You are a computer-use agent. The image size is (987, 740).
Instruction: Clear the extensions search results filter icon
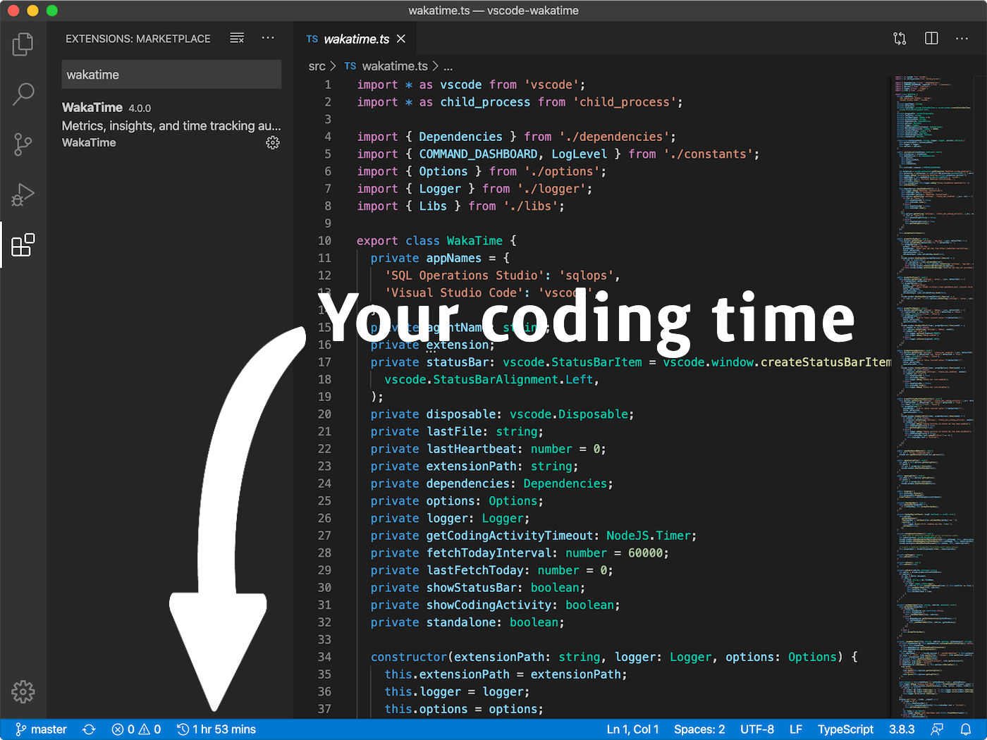[x=237, y=38]
